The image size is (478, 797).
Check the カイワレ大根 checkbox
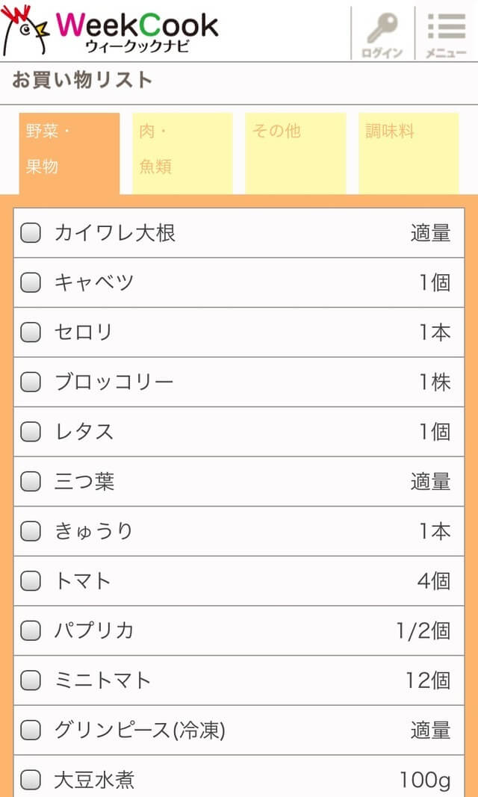(31, 233)
